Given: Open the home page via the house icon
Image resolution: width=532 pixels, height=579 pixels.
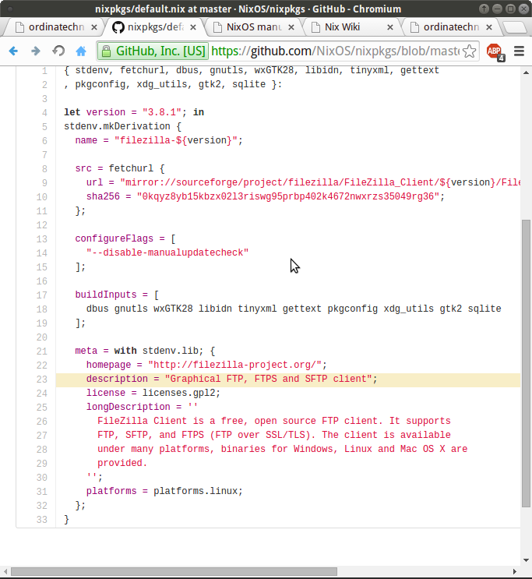Looking at the screenshot, I should [x=81, y=51].
